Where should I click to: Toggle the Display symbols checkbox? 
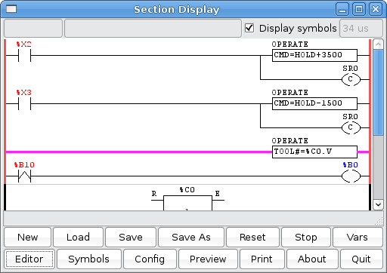pos(249,28)
